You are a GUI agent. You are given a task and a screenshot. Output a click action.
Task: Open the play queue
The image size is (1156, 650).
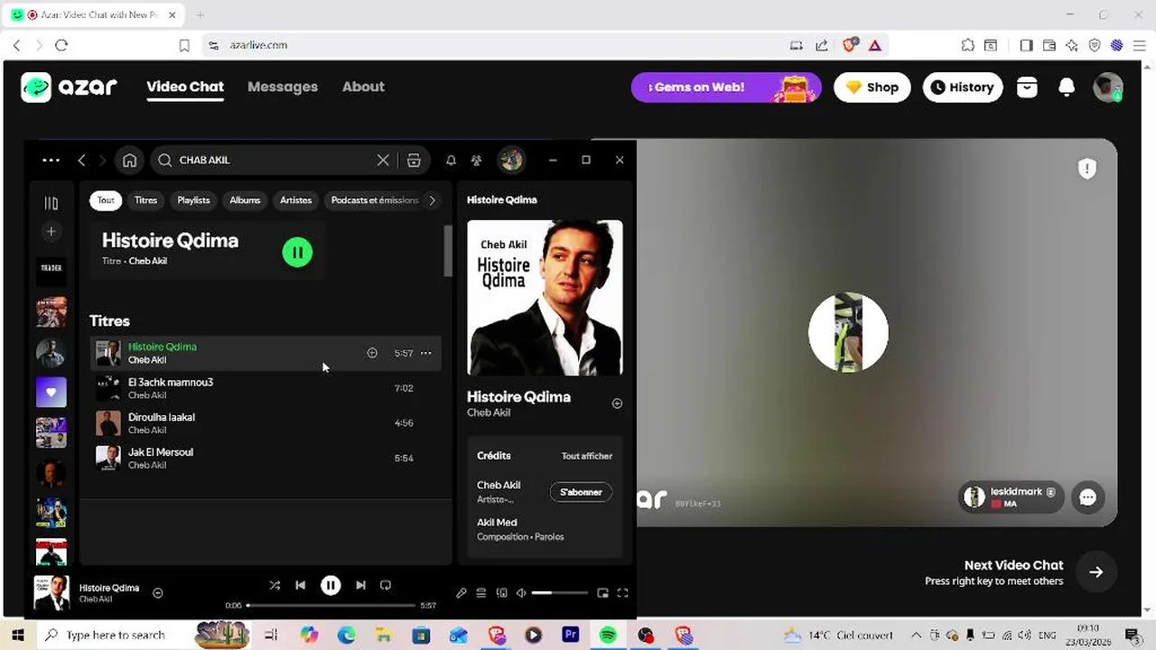(480, 593)
